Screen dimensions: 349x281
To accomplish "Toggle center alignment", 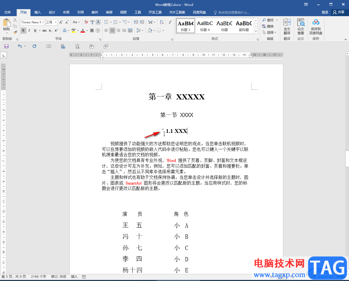I will click(112, 30).
